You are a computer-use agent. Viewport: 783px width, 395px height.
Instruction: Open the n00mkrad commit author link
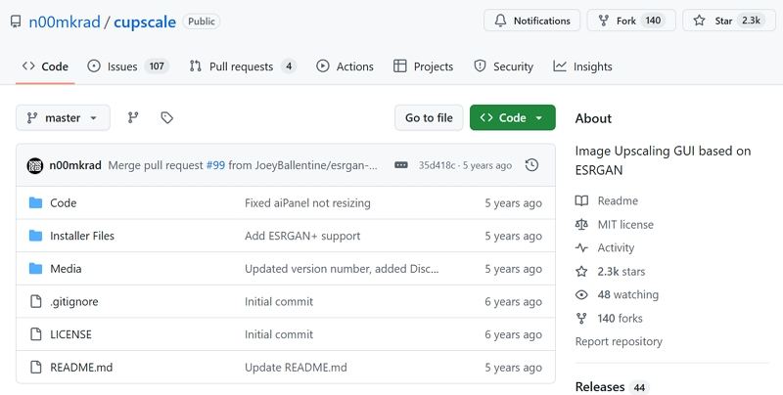click(x=75, y=165)
